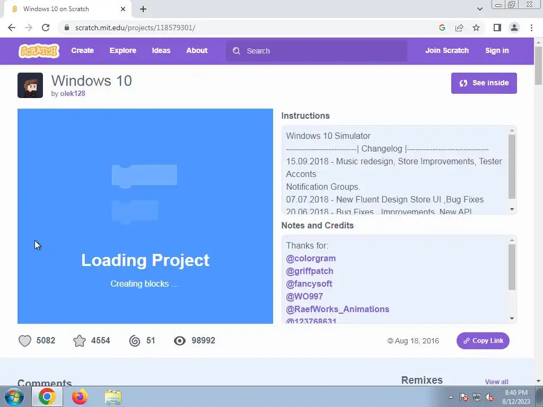This screenshot has width=543, height=407.
Task: Click the network tray icon
Action: [477, 397]
